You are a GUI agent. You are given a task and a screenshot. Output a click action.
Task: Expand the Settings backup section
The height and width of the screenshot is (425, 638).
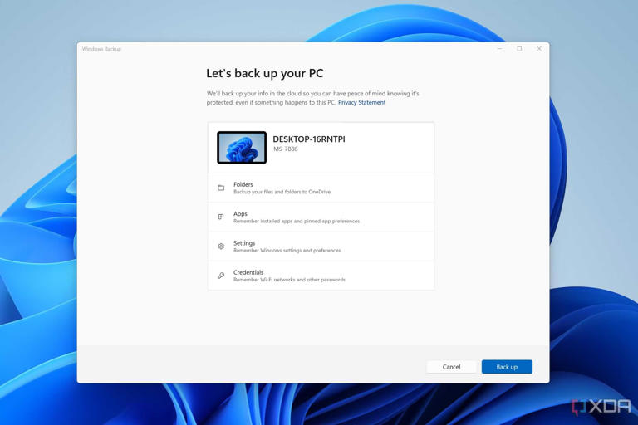(321, 247)
